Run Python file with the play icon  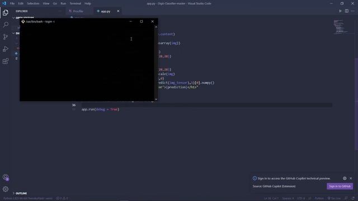click(340, 11)
